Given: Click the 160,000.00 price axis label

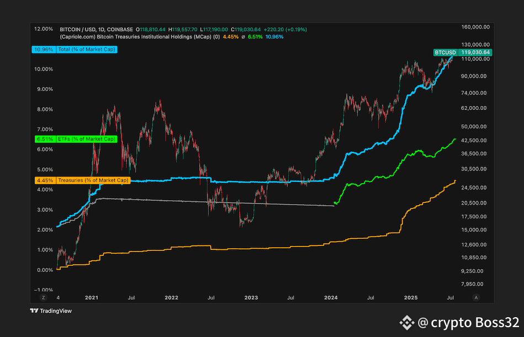Looking at the screenshot, I should pos(474,27).
